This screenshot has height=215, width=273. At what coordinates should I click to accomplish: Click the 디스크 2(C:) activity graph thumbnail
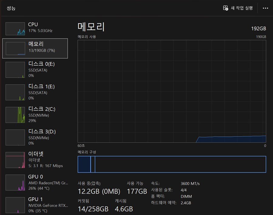pyautogui.click(x=15, y=115)
